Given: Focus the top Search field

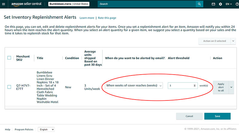Looking at the screenshot, I should point(147,4).
